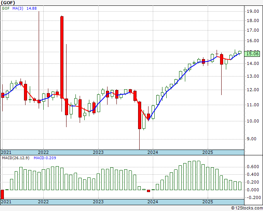Click 2024 on the MACD time axis
Screen dimensions: 263x211
click(153, 202)
